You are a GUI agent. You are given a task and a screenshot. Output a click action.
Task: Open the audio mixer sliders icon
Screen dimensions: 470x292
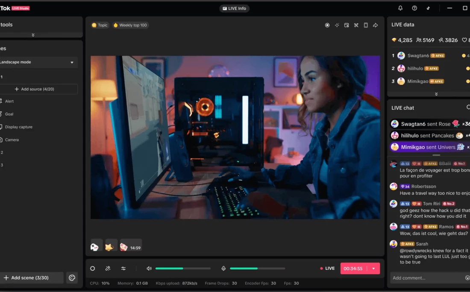click(123, 269)
